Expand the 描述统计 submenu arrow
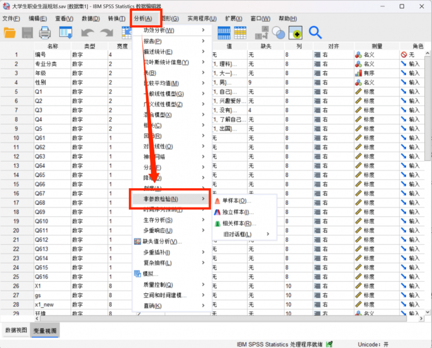Image resolution: width=432 pixels, height=348 pixels. 203,52
